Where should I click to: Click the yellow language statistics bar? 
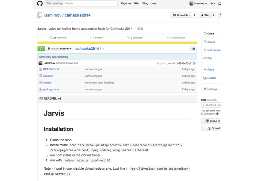tap(117, 43)
